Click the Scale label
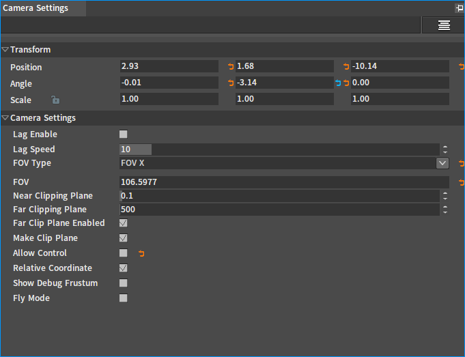Viewport: 465px width, 357px height. point(20,100)
